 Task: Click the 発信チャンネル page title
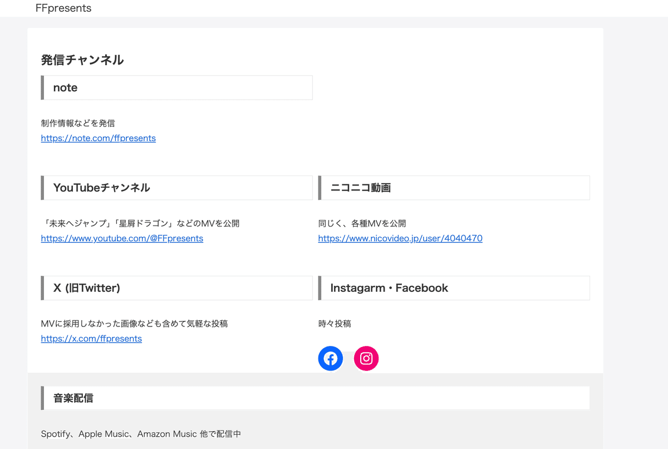[x=82, y=59]
